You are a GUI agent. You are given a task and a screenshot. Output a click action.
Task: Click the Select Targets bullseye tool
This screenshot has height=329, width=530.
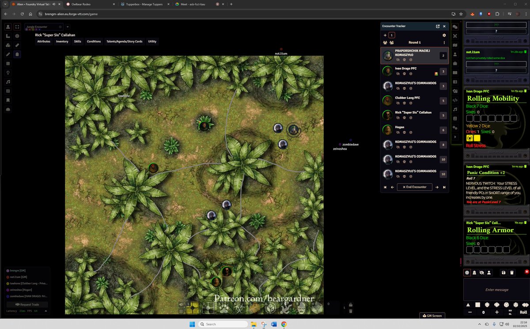click(x=17, y=36)
